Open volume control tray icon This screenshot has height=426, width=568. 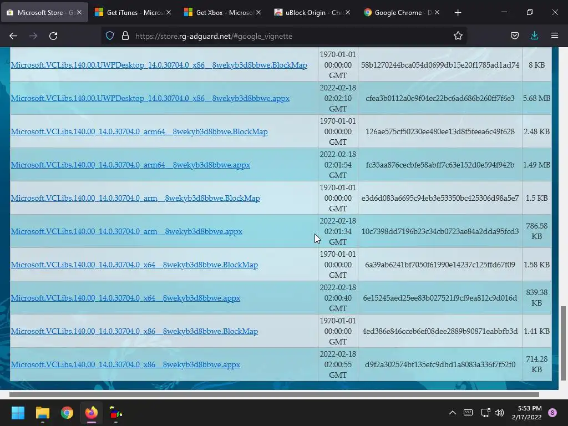click(499, 413)
